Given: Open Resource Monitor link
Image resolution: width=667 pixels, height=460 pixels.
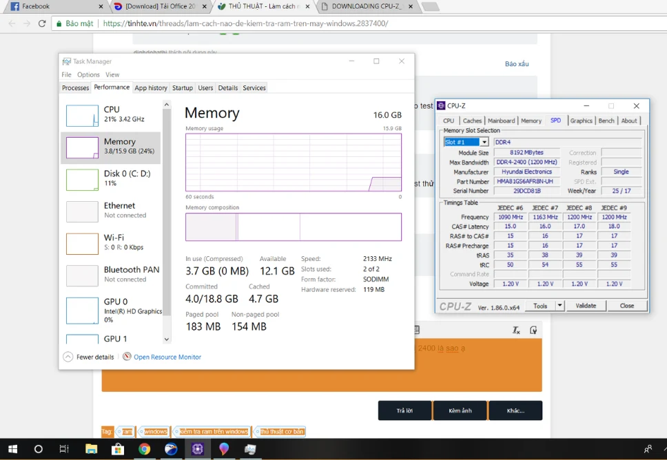Looking at the screenshot, I should 167,357.
